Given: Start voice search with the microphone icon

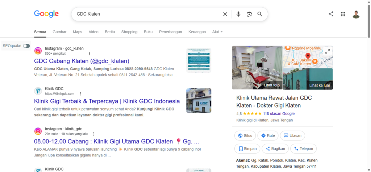Looking at the screenshot, I should pyautogui.click(x=238, y=14).
